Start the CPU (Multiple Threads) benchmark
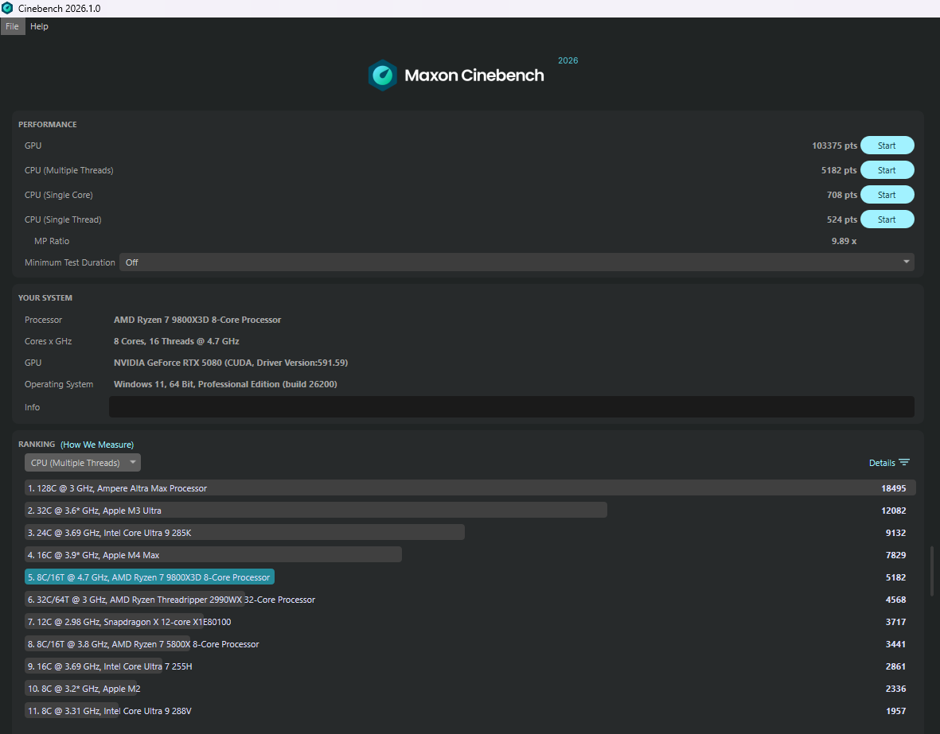 click(887, 170)
